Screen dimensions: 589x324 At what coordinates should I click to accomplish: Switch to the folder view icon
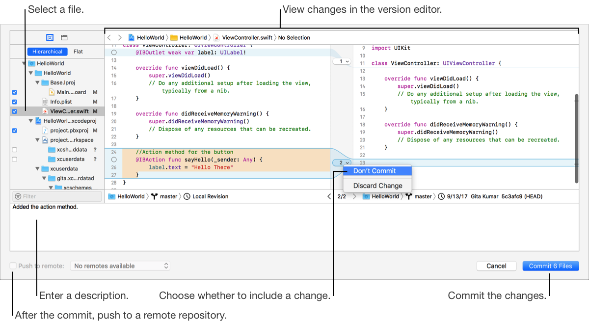pos(64,37)
